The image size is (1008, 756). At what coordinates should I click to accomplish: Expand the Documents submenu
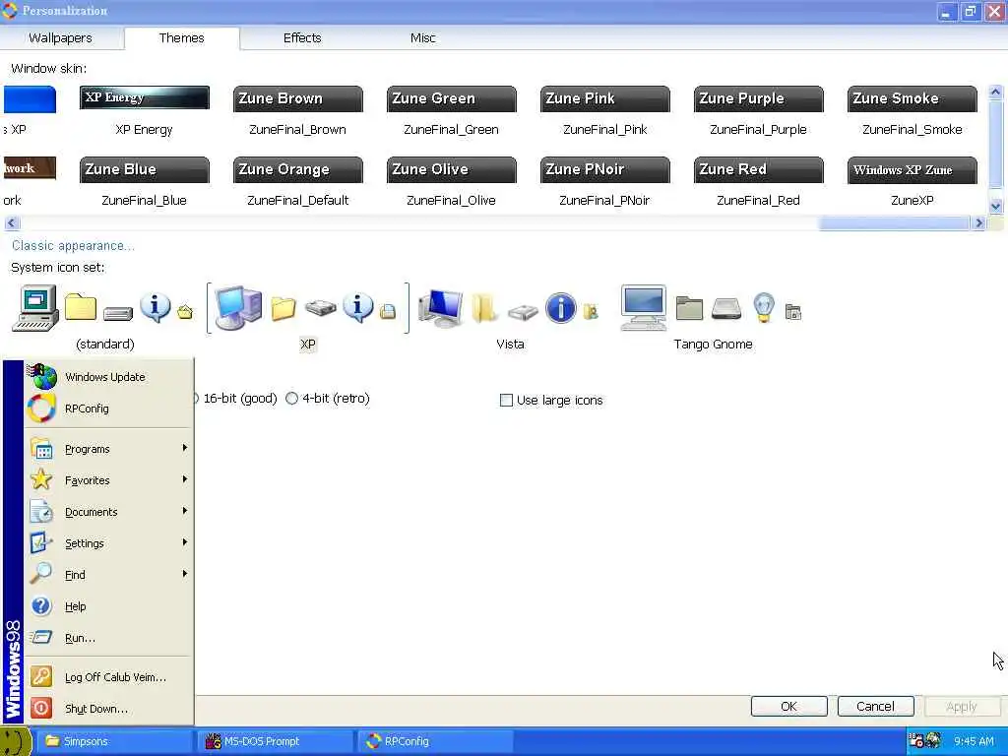[x=109, y=512]
